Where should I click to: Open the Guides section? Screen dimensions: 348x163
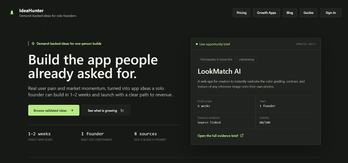[309, 13]
